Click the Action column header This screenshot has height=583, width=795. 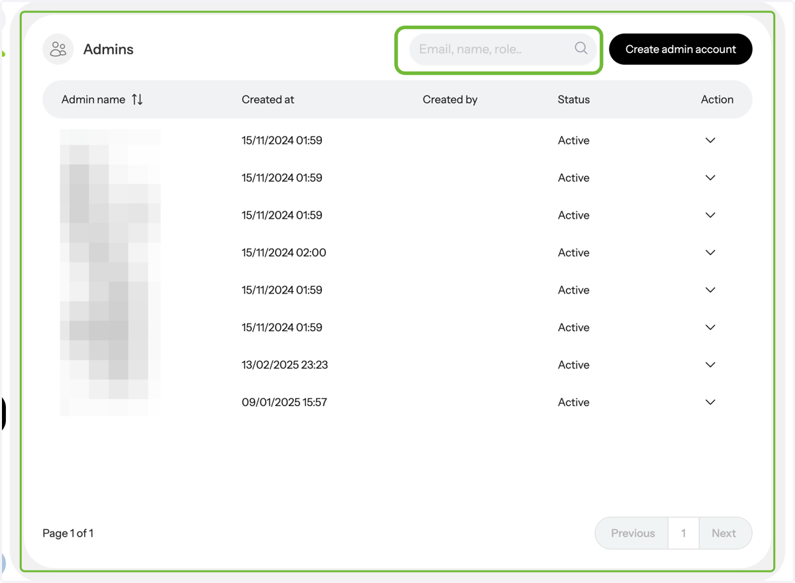717,99
